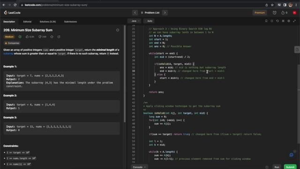The image size is (300, 169).
Task: Reset code to default icon
Action: click(x=277, y=21)
